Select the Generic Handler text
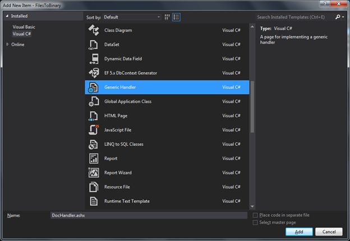This screenshot has height=241, width=350. click(120, 87)
